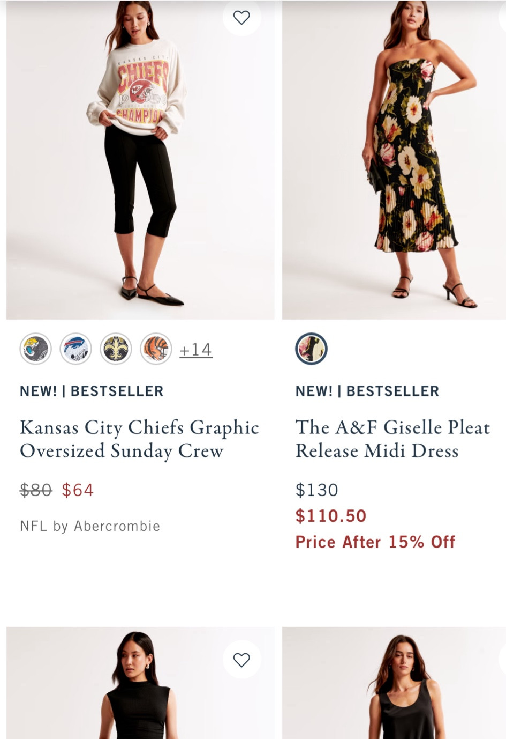Open Kansas City Chiefs Graphic Oversized Sunday Crew
The image size is (506, 739).
pyautogui.click(x=139, y=439)
